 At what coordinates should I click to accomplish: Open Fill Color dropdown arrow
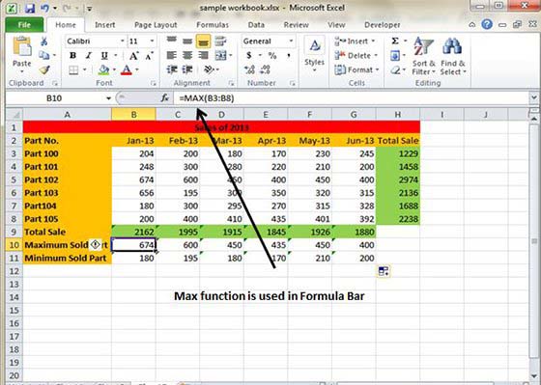point(114,70)
